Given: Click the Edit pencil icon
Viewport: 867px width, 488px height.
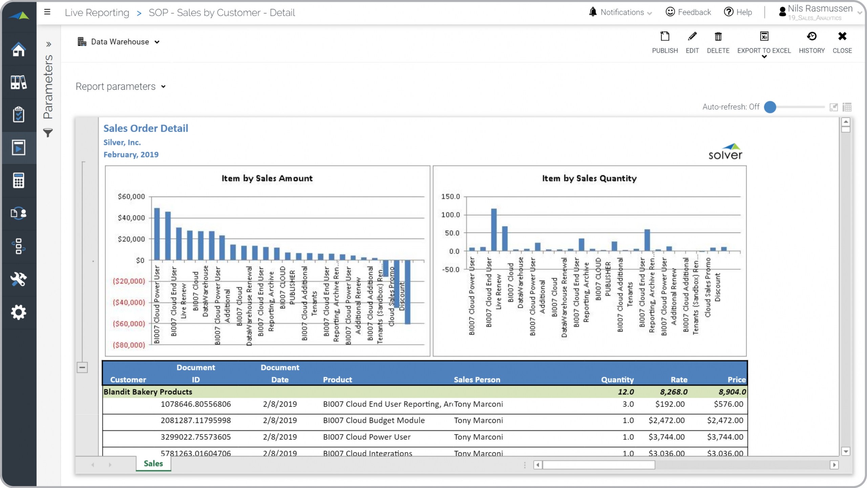Looking at the screenshot, I should coord(692,37).
